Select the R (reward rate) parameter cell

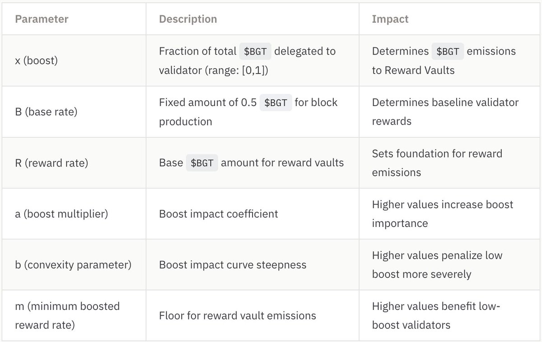tap(51, 162)
